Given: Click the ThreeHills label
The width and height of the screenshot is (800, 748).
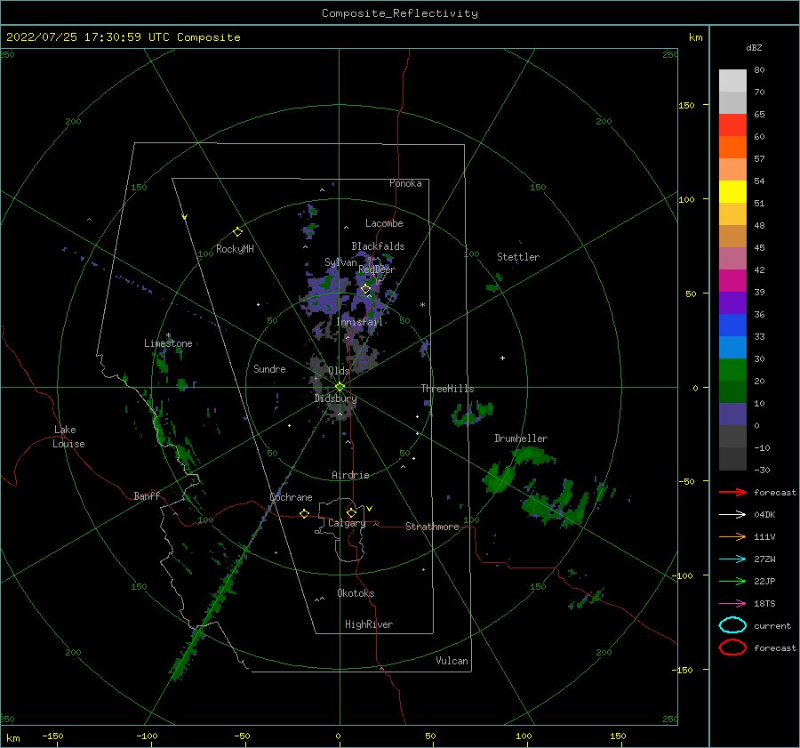Looking at the screenshot, I should click(x=447, y=389).
